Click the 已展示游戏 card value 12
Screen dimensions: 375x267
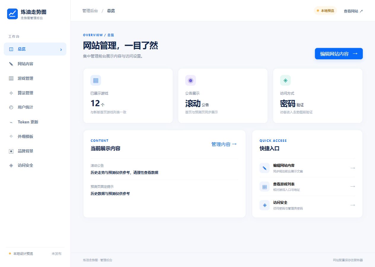(x=95, y=103)
